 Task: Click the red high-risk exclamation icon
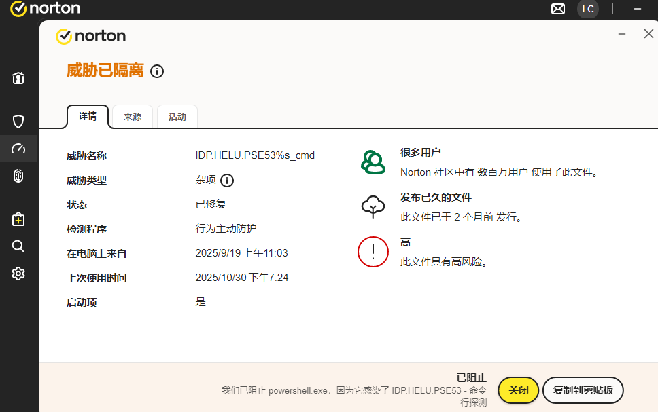pyautogui.click(x=373, y=252)
